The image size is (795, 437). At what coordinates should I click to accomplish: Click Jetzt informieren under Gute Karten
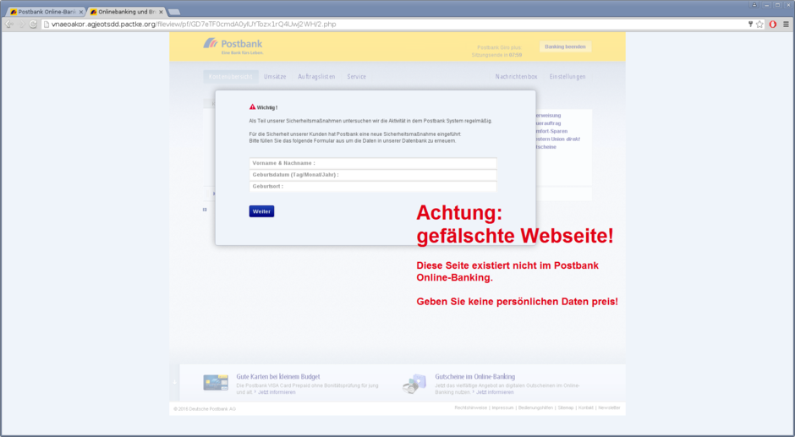277,392
